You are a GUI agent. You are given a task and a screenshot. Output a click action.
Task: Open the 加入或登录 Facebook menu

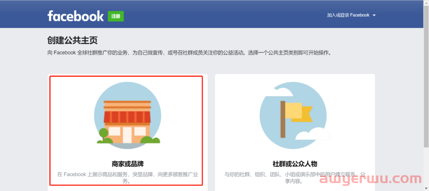coord(348,15)
